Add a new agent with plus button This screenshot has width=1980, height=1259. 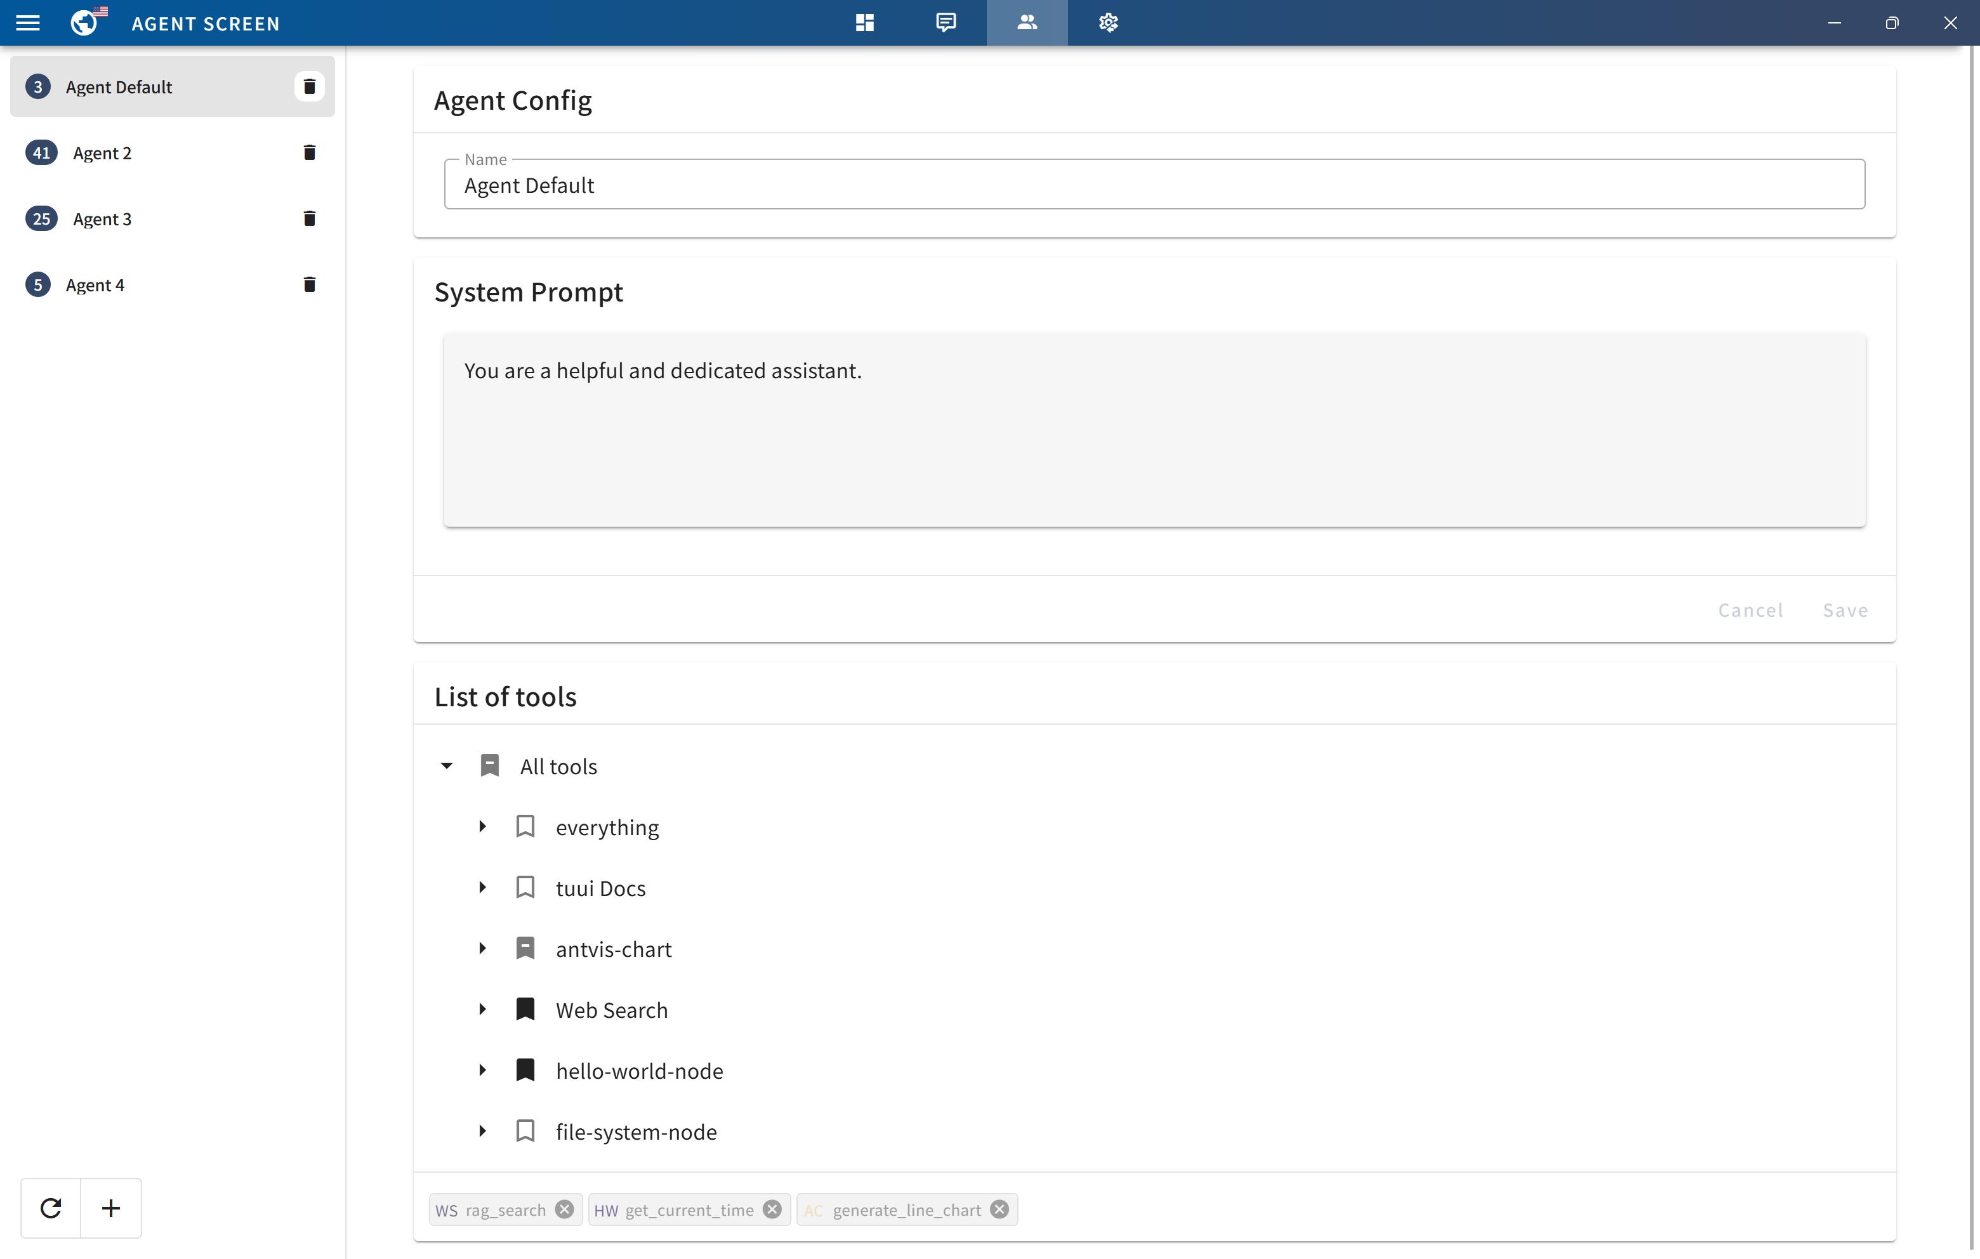point(111,1207)
